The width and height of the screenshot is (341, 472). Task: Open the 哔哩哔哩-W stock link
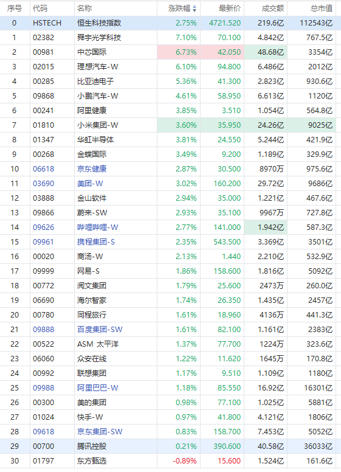coord(97,227)
